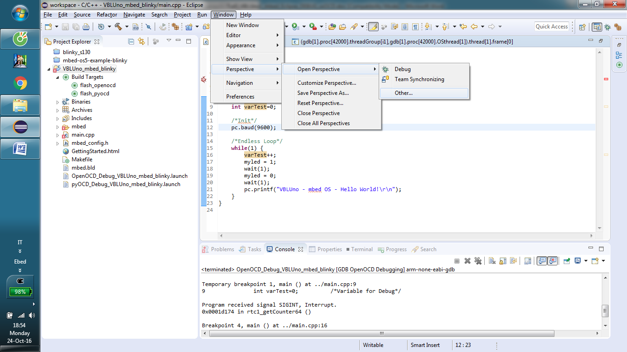Click Clear Console icon
This screenshot has width=627, height=352.
pos(492,261)
